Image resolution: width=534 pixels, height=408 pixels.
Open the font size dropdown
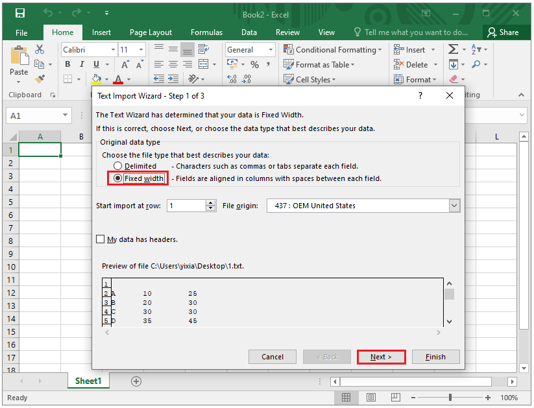pos(141,49)
